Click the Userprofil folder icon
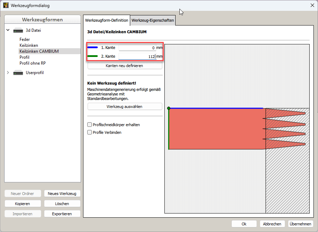 pos(18,73)
